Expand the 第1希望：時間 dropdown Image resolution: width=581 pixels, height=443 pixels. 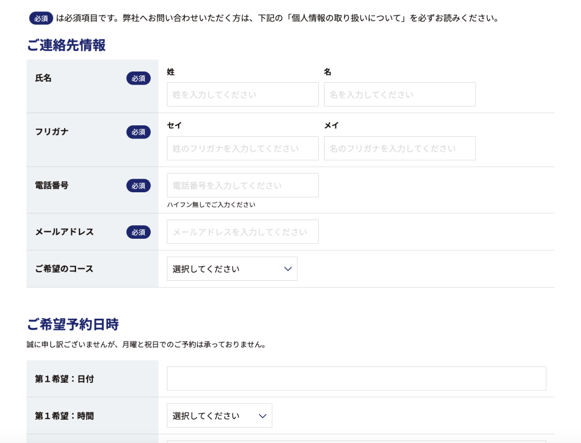point(219,416)
